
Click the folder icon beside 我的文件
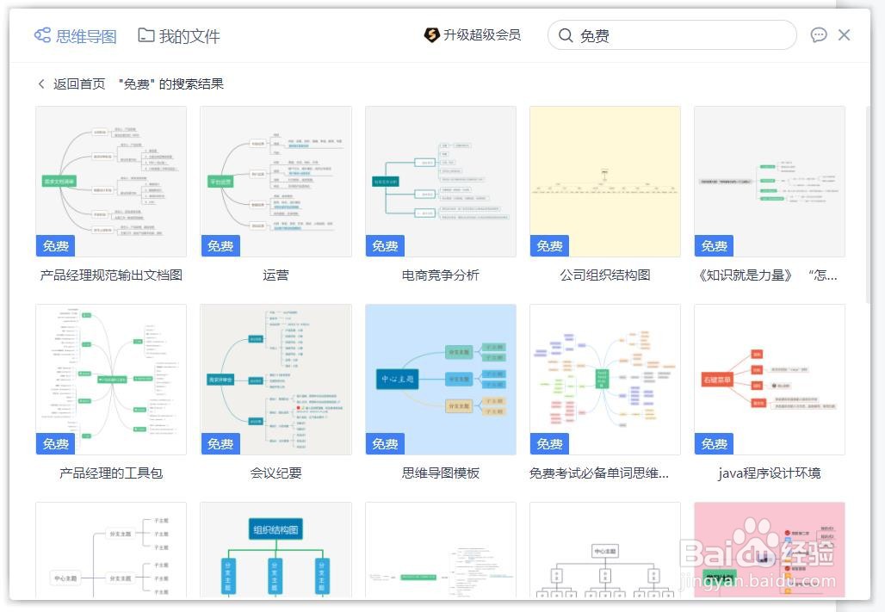pyautogui.click(x=146, y=35)
